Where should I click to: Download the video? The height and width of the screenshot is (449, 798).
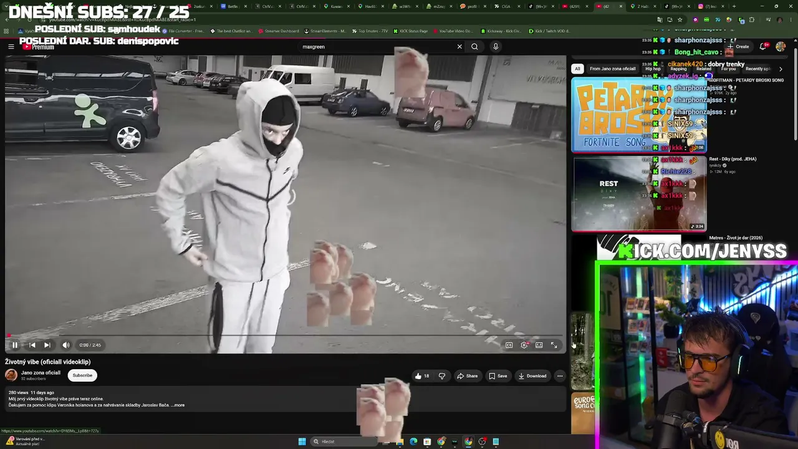click(532, 376)
